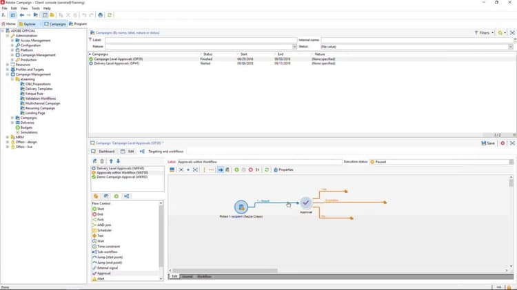Select the Validation Workflows folder
This screenshot has height=290, width=517.
[x=41, y=99]
